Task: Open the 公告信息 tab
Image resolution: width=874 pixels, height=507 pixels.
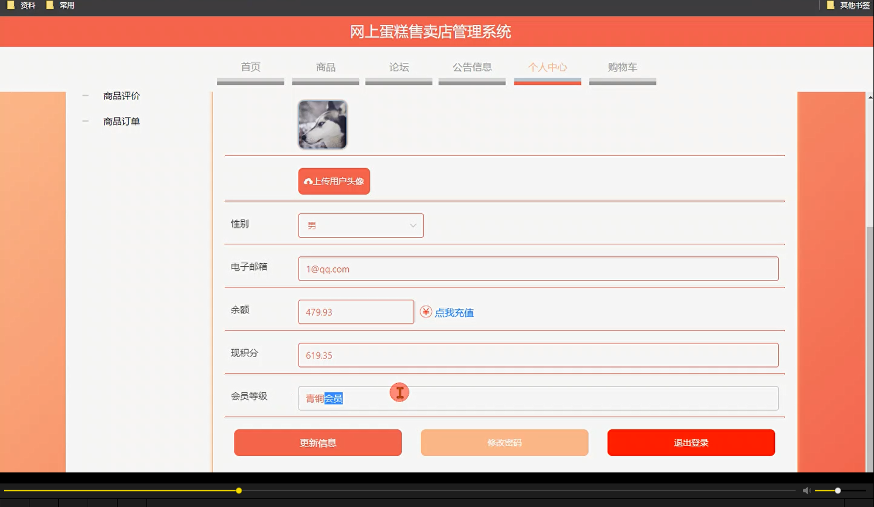Action: (472, 67)
